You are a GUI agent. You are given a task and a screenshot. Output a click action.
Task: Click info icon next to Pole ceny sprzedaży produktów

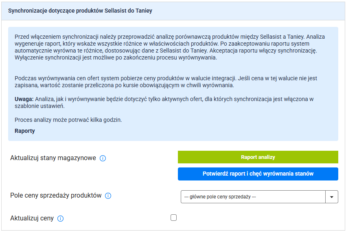click(x=108, y=196)
